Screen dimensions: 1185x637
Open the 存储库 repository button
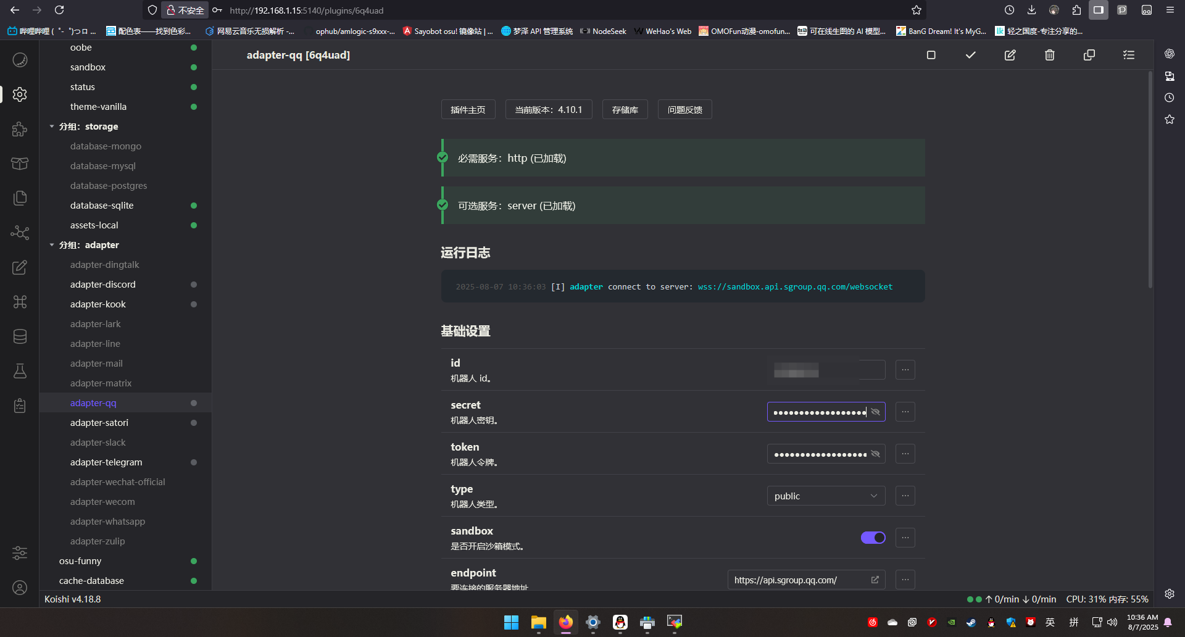(x=625, y=109)
